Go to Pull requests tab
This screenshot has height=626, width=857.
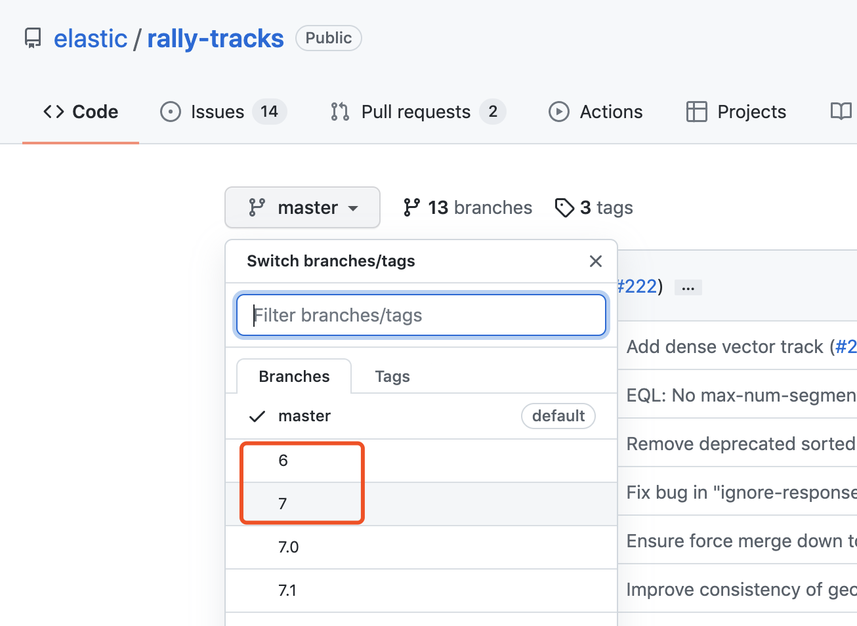[x=417, y=112]
